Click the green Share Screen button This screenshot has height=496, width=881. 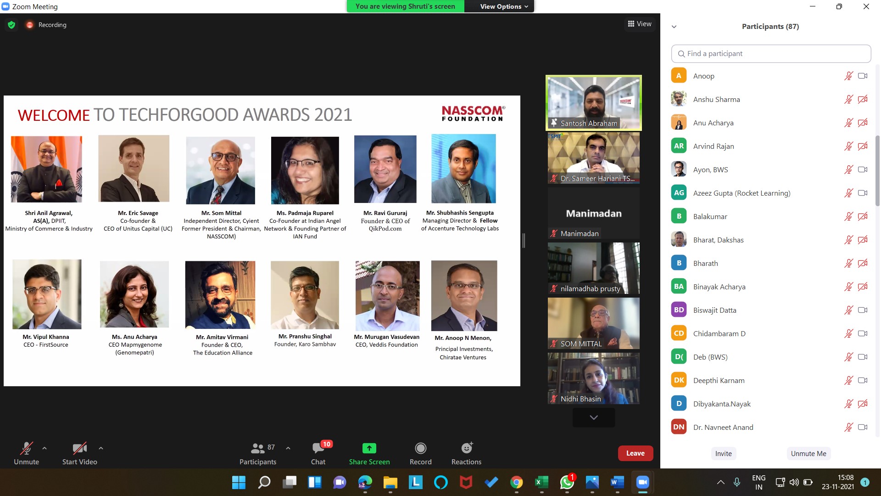point(369,453)
